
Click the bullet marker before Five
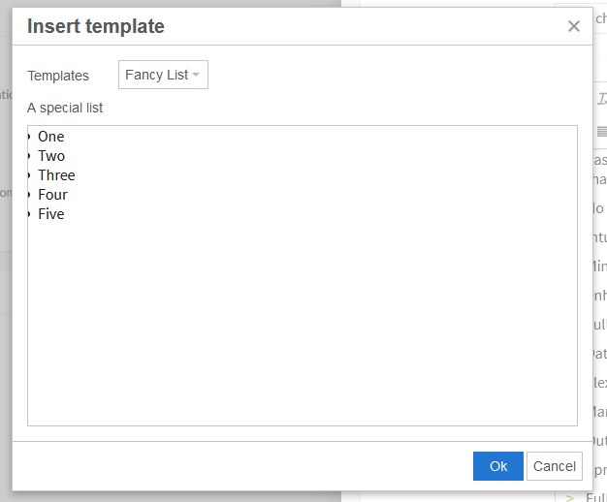pyautogui.click(x=30, y=214)
